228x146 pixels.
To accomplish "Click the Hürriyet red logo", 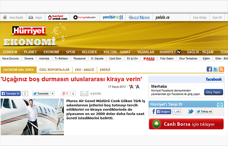I will [29, 31].
